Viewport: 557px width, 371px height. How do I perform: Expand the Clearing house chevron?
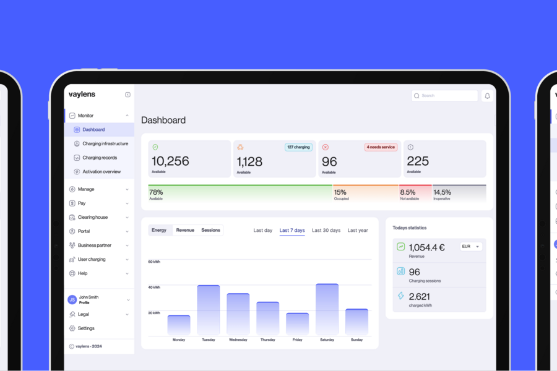(x=127, y=218)
